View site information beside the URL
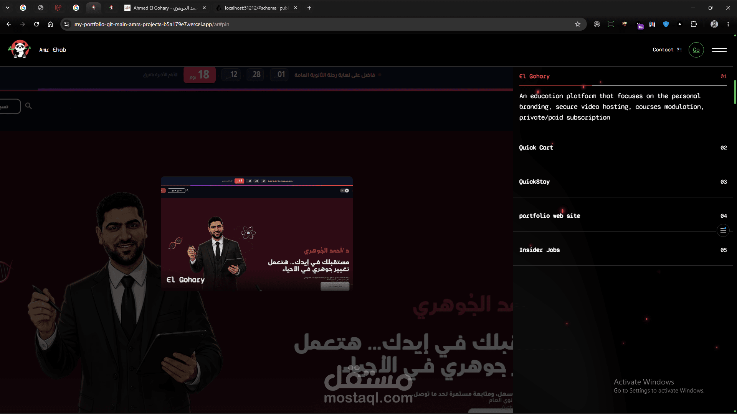The image size is (737, 414). [67, 24]
